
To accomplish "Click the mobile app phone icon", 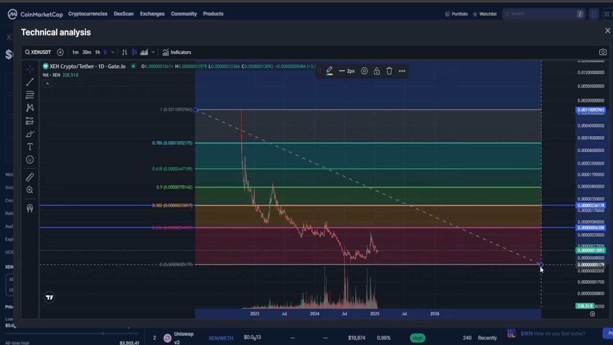I will click(594, 14).
